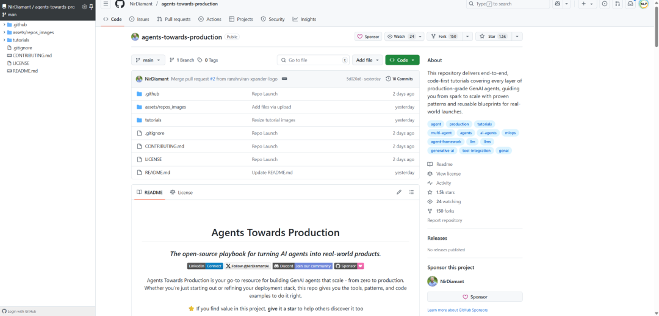The image size is (659, 316).
Task: Open the user avatar menu
Action: tap(644, 4)
